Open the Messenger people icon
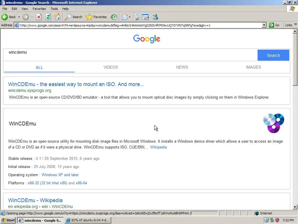The image size is (298, 224). point(155,17)
